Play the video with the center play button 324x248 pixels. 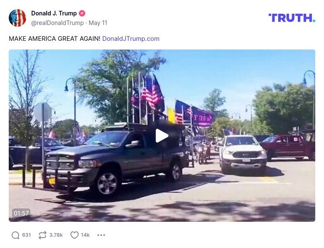[x=162, y=136]
